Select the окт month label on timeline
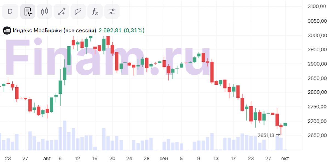Viewport: 329px width, 164px height. pyautogui.click(x=285, y=159)
